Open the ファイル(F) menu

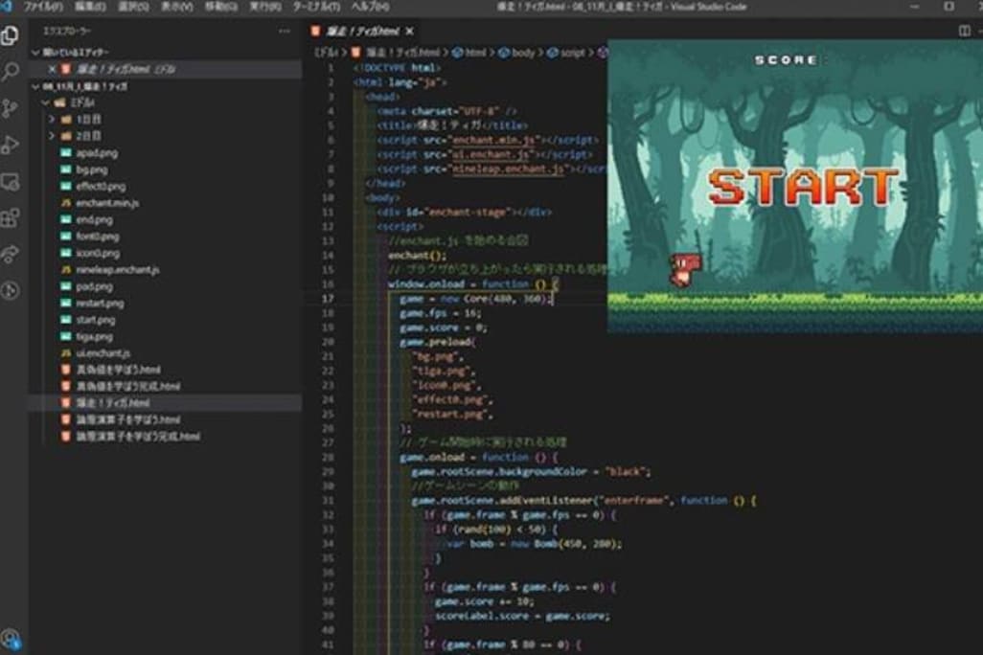click(43, 6)
